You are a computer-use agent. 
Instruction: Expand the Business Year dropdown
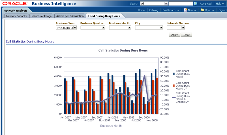75,28
